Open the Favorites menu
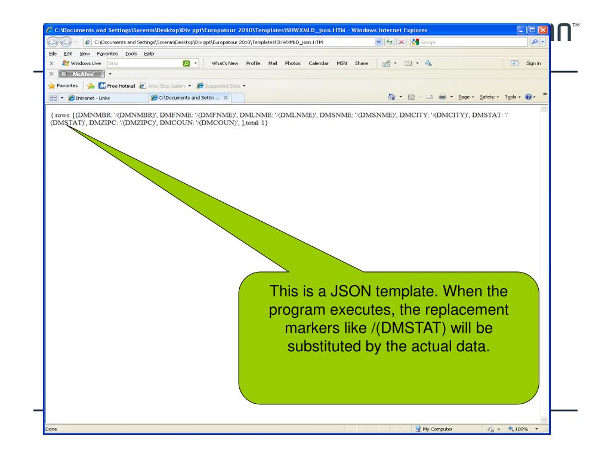611x458 pixels. point(107,54)
